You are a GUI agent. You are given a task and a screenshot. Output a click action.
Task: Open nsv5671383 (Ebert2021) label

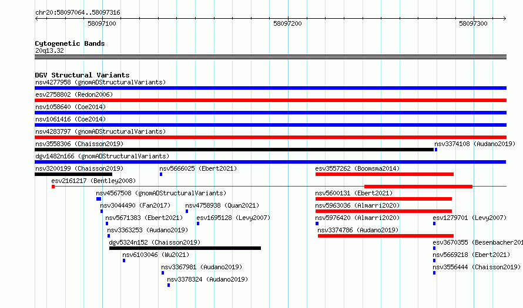tap(144, 218)
